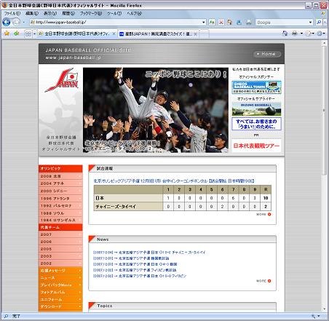This screenshot has height=321, width=329.
Task: Click the Mizuno Baseball supplier banner
Action: tap(256, 109)
